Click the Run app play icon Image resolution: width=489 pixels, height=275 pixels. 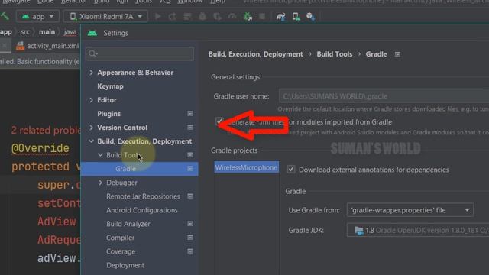pyautogui.click(x=158, y=16)
